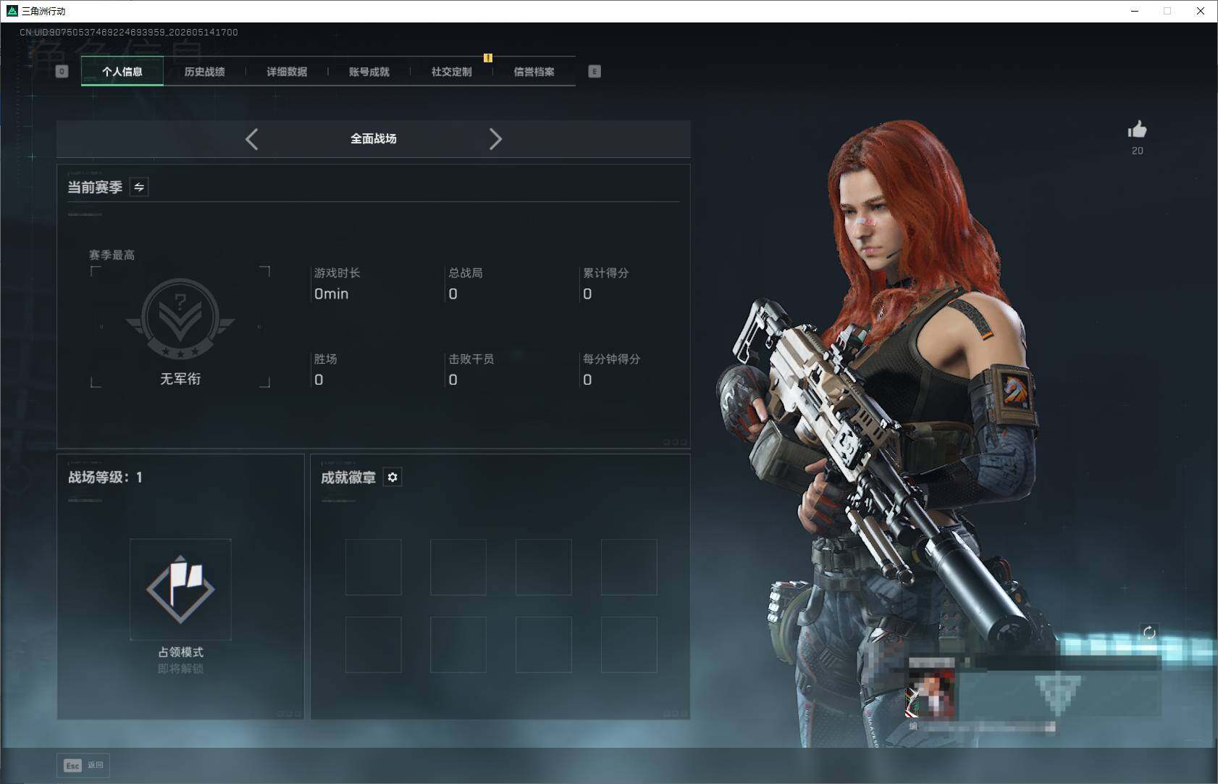The width and height of the screenshot is (1218, 784).
Task: Open the 个人信息 tab
Action: pyautogui.click(x=122, y=71)
